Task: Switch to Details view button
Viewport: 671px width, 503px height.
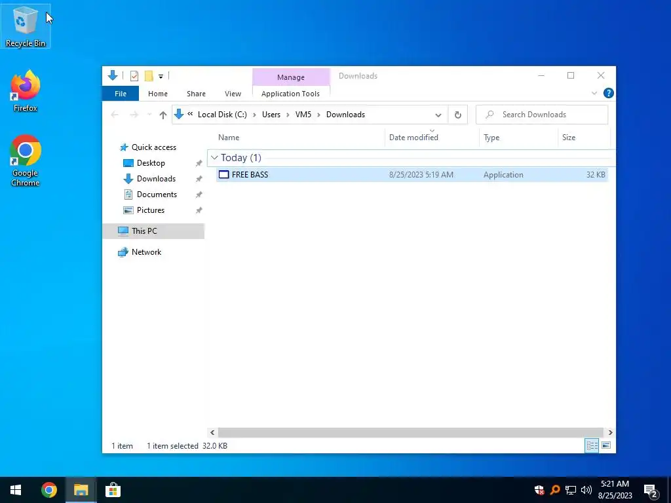Action: point(592,445)
